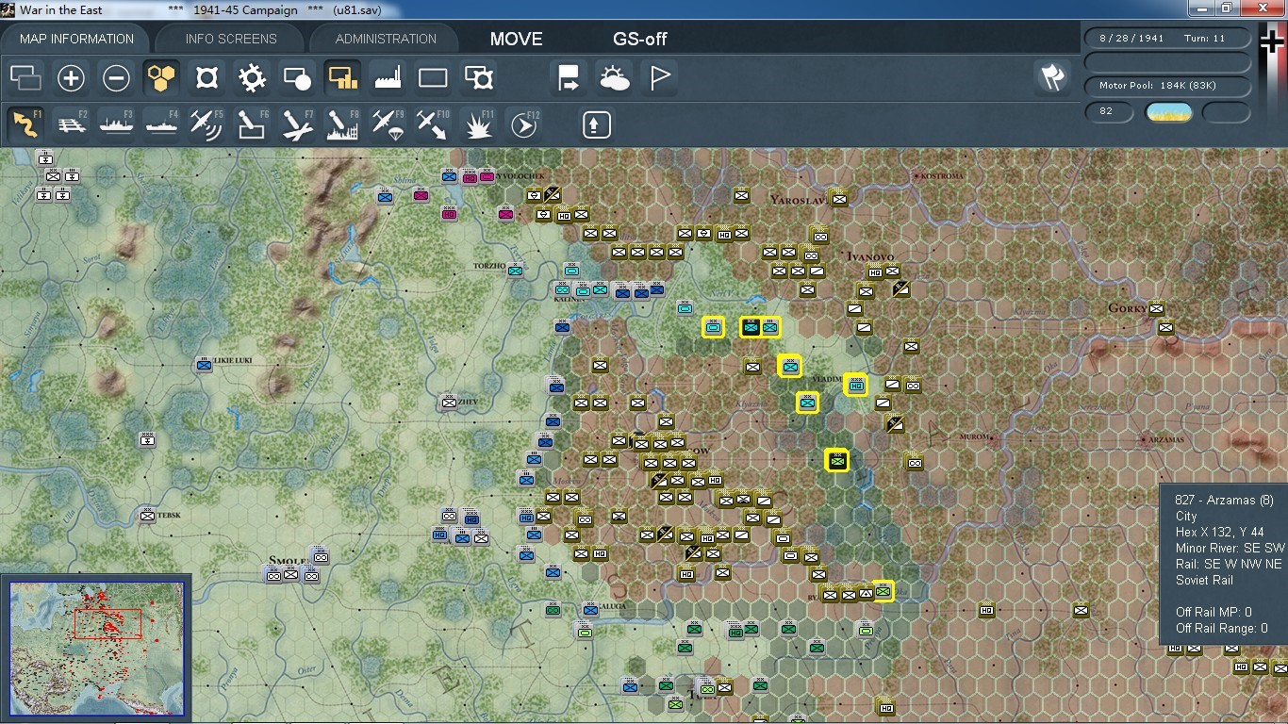
Task: Click the date and turn display
Action: [1168, 39]
